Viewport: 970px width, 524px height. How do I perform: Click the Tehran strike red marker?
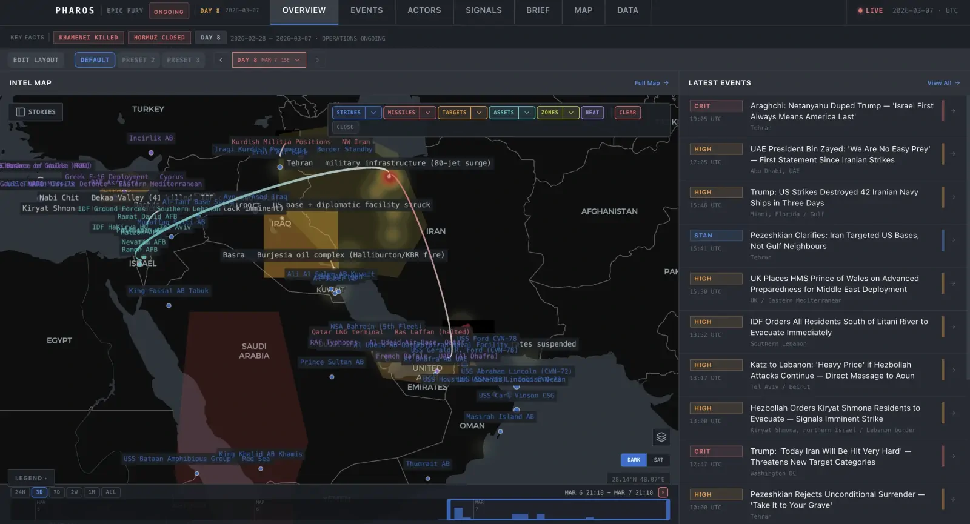click(389, 177)
